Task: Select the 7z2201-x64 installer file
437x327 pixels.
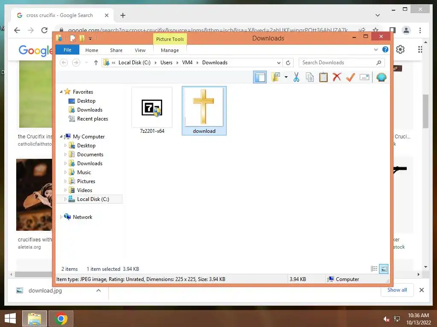Action: (152, 111)
